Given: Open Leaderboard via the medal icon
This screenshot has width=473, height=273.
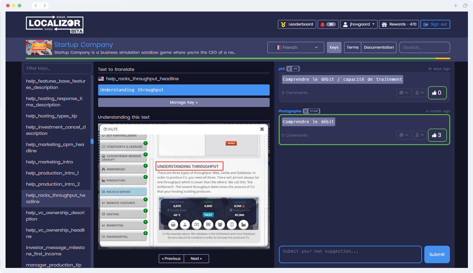Looking at the screenshot, I should [283, 24].
